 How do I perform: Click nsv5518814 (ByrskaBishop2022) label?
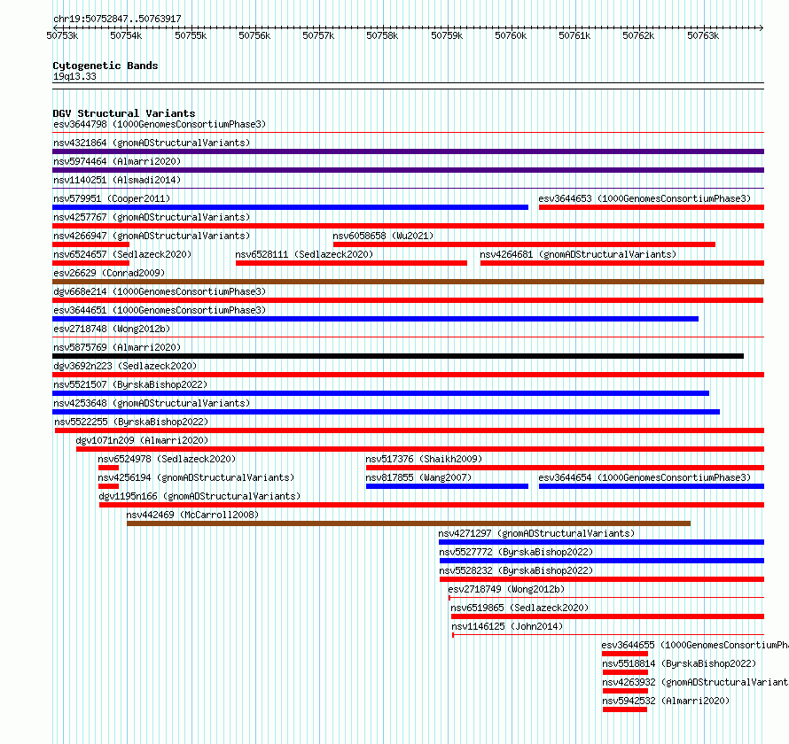tap(679, 663)
